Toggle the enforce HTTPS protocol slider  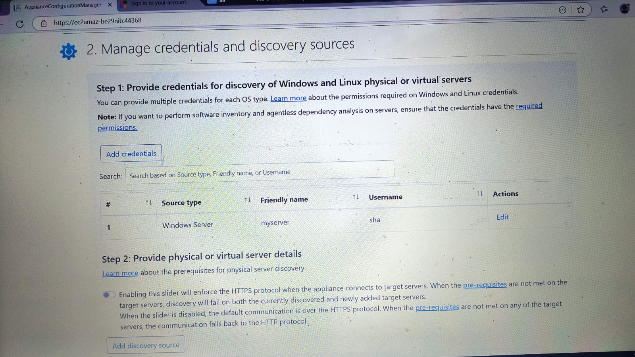pyautogui.click(x=109, y=294)
